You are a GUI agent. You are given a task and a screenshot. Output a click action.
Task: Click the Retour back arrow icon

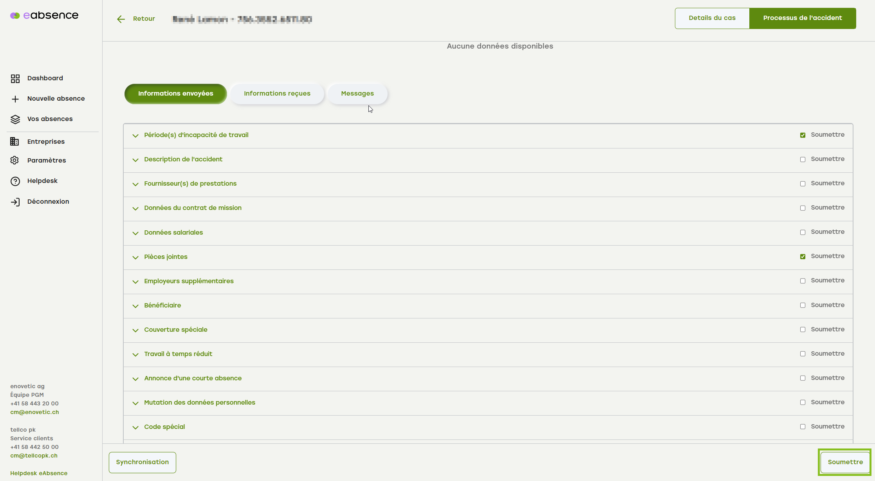121,19
